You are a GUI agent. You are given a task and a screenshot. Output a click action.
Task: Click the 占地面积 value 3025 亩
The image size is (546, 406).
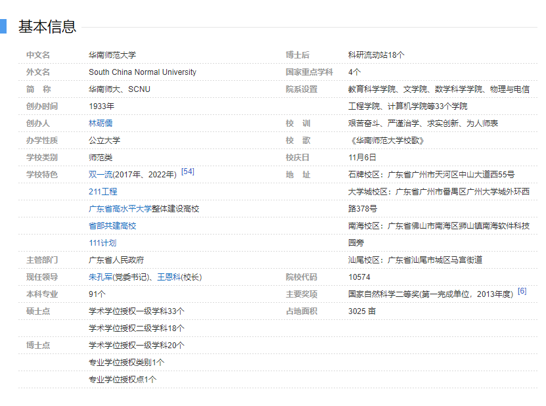click(362, 311)
